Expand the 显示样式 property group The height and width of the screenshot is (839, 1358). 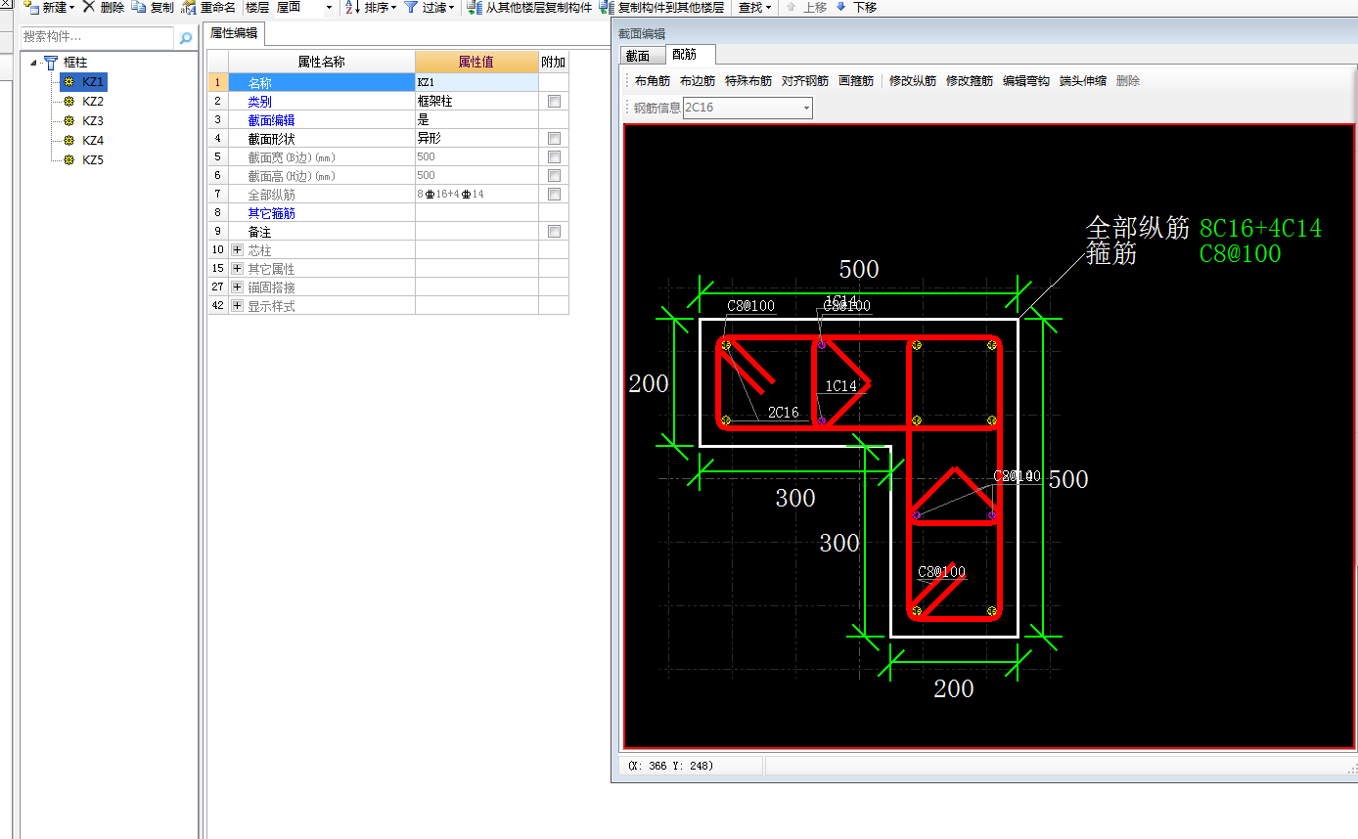click(x=237, y=305)
